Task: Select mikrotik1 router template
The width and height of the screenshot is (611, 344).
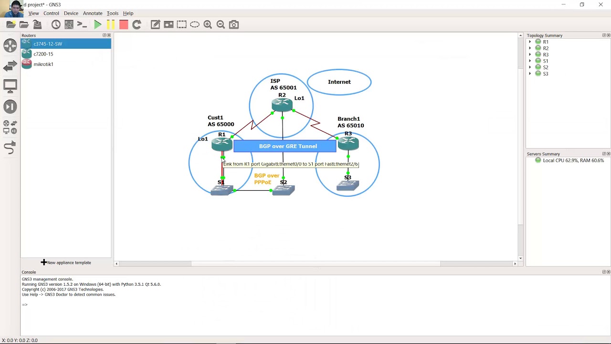Action: point(66,64)
